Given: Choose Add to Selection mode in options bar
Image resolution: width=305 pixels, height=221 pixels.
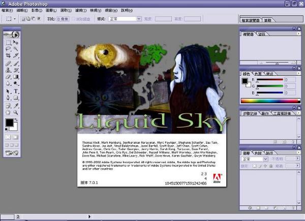Looking at the screenshot, I should pyautogui.click(x=28, y=19).
